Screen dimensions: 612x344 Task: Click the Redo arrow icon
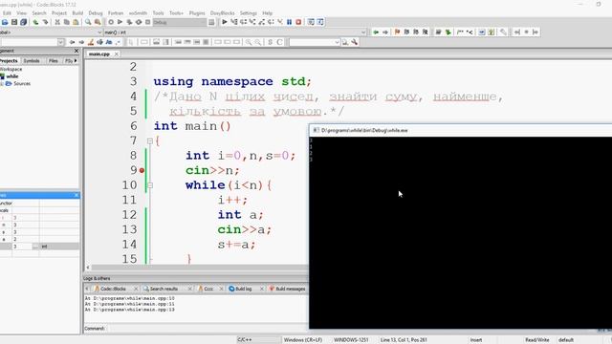pos(45,22)
